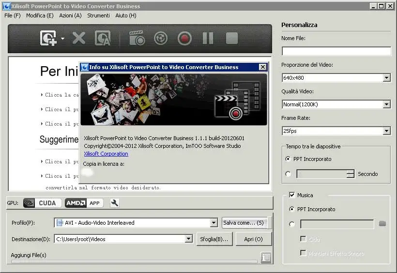The image size is (397, 273).
Task: Click the Copyright©2004-2012 Xilisoft line
Action: (x=162, y=146)
